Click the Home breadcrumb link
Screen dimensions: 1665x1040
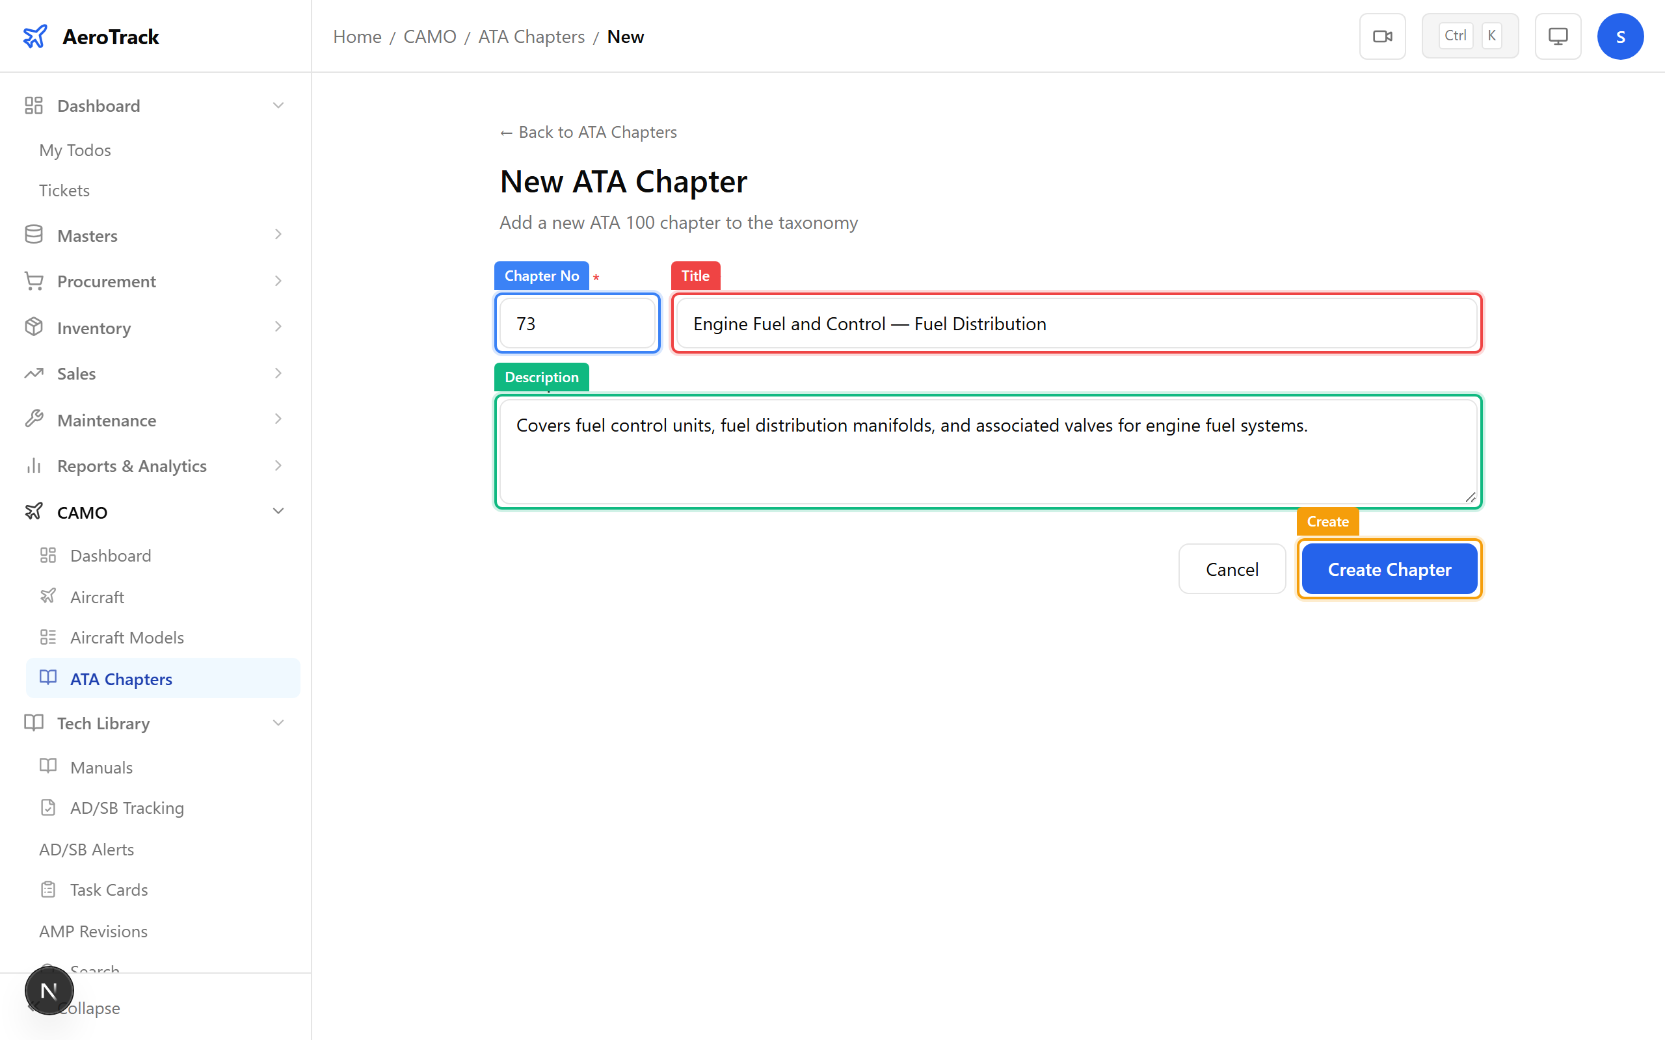click(x=356, y=36)
